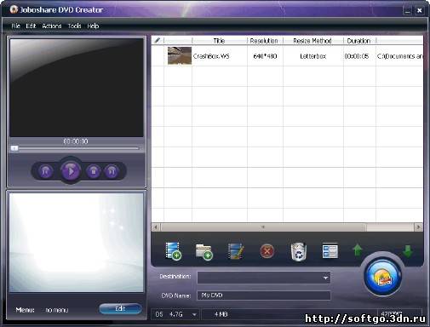Image resolution: width=430 pixels, height=327 pixels.
Task: Click the Add video file icon
Action: 173,251
